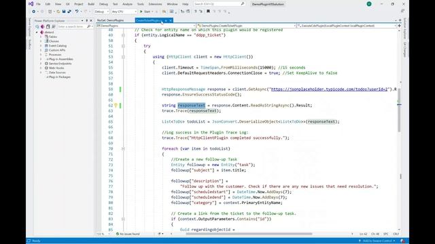Switch to the NuGet DemoPlugins tab
Image resolution: width=435 pixels, height=244 pixels.
[x=110, y=20]
